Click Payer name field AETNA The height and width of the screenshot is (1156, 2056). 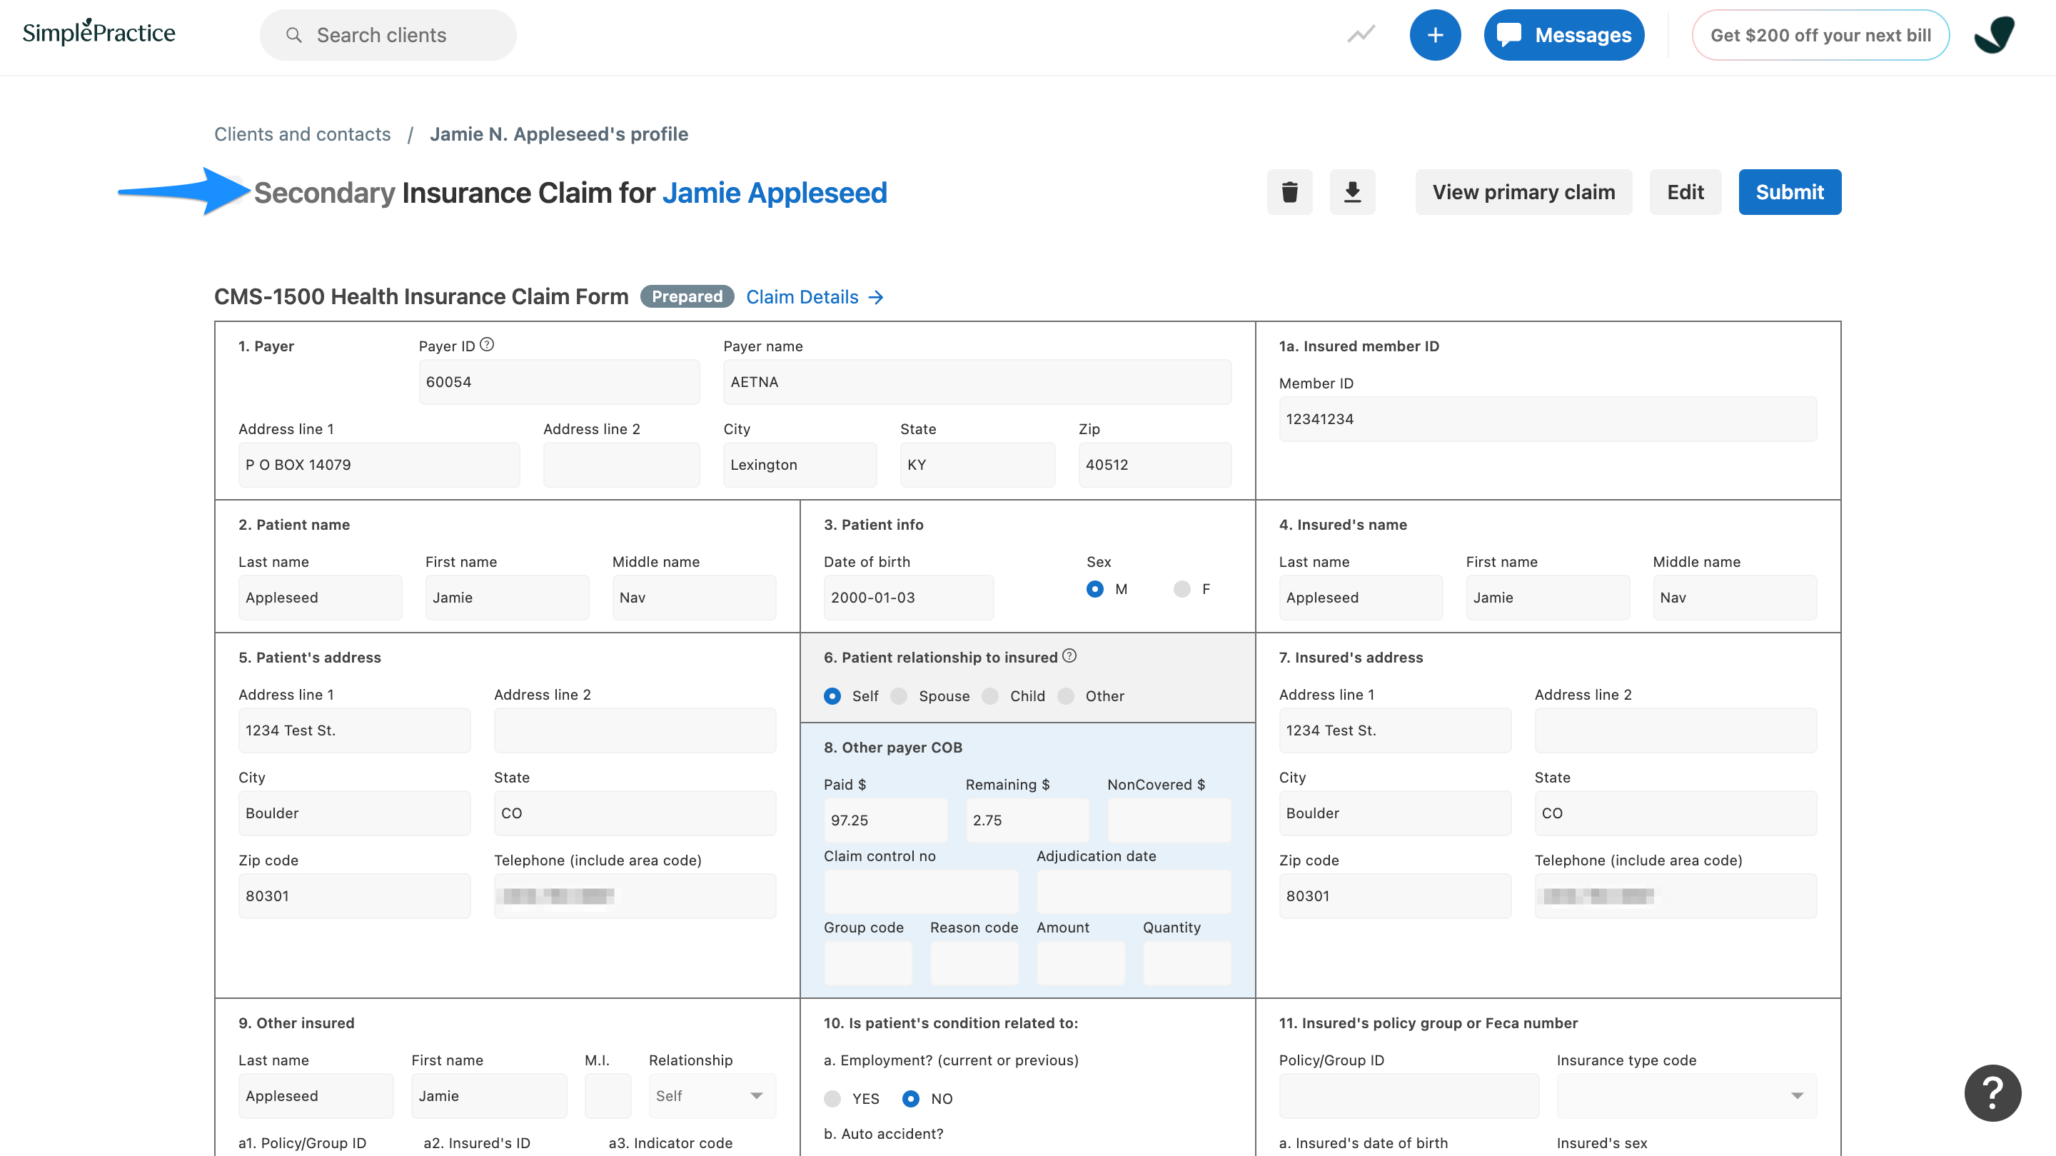[x=977, y=381]
